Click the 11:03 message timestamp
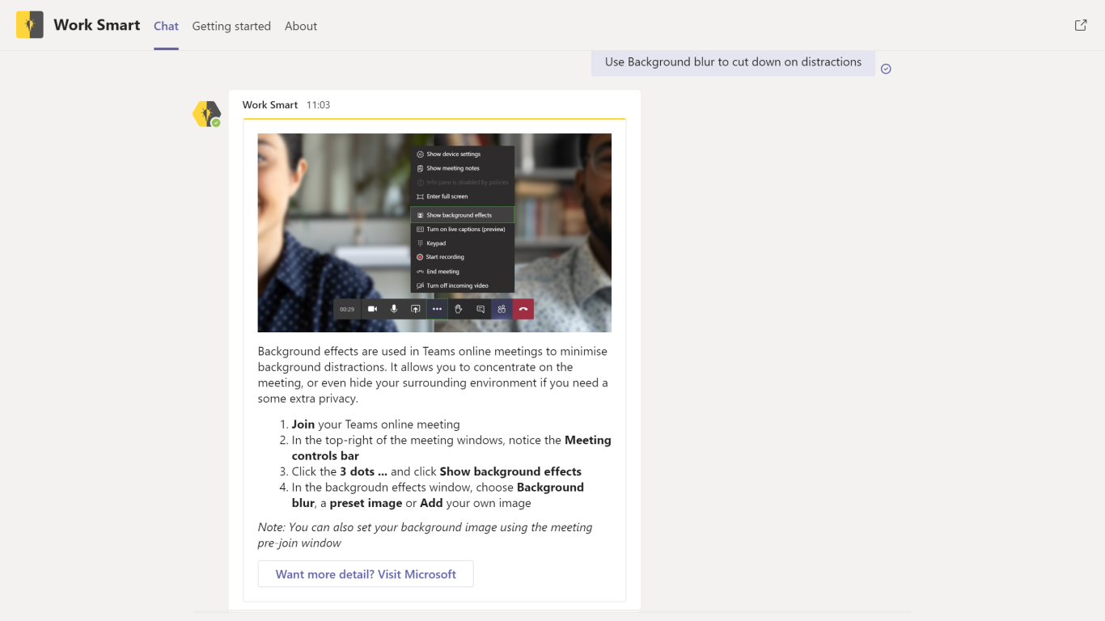 coord(318,105)
